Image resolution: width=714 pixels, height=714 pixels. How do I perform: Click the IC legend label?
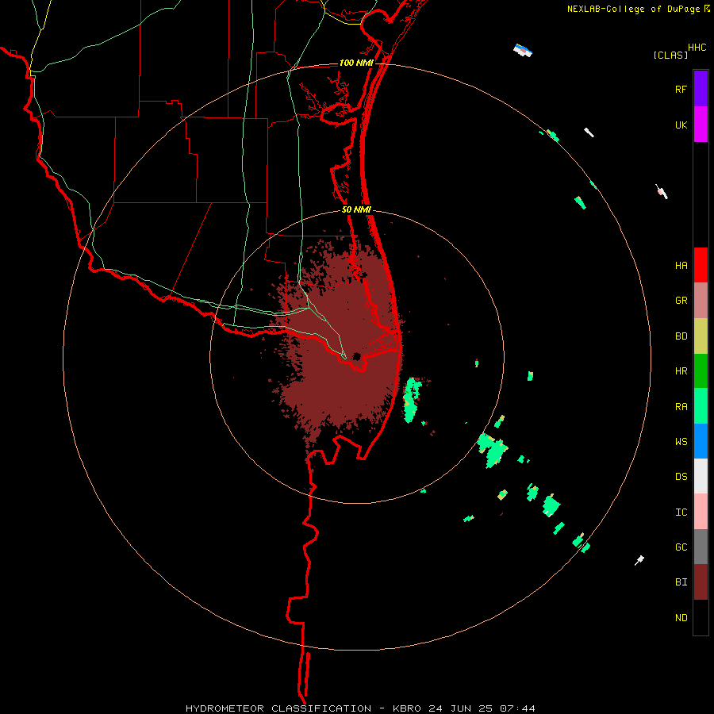tap(681, 512)
